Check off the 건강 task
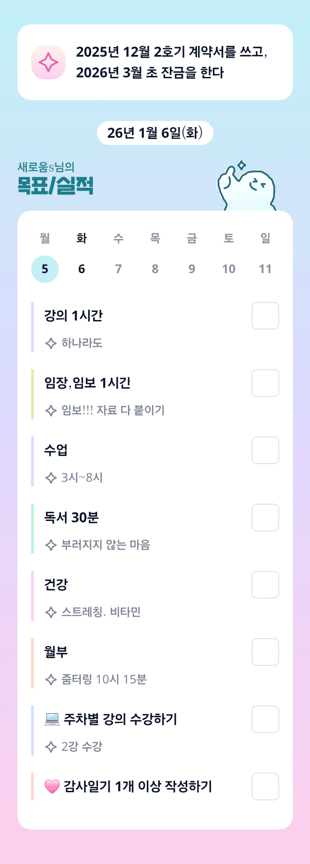The height and width of the screenshot is (864, 310). point(265,584)
